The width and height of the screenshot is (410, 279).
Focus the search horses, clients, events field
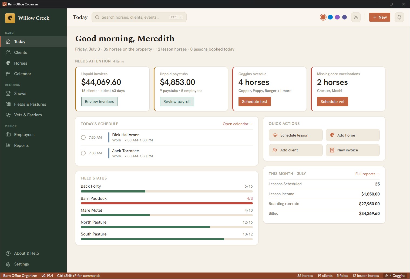click(x=139, y=17)
